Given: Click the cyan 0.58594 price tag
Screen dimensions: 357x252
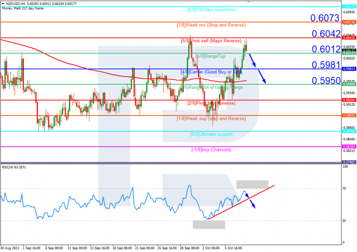Looking at the screenshot, I should click(x=349, y=131).
